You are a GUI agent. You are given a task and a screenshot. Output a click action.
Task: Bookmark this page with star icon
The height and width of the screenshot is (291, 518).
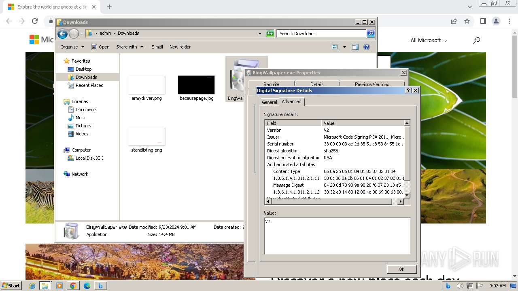pyautogui.click(x=467, y=21)
